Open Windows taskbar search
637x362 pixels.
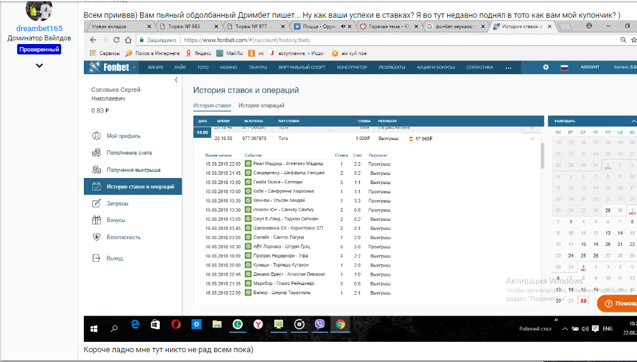(114, 328)
